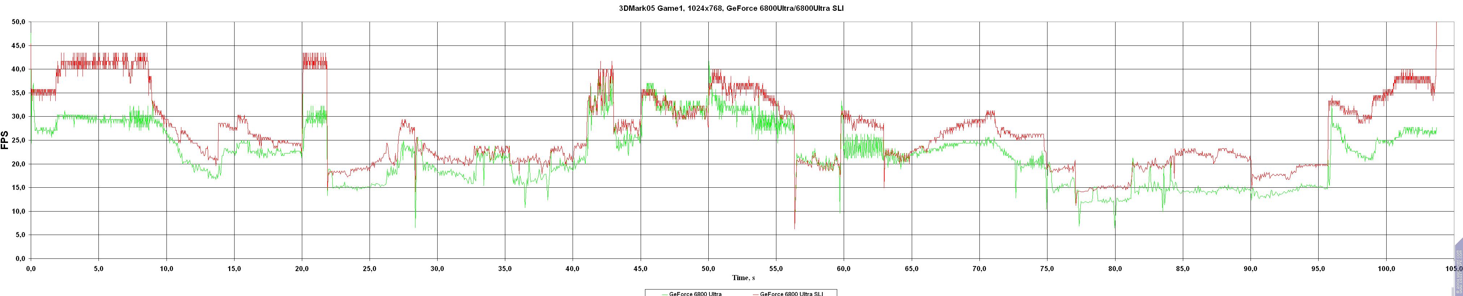This screenshot has width=1463, height=296.
Task: Pick the "75,0" time tick label
Action: point(1047,269)
